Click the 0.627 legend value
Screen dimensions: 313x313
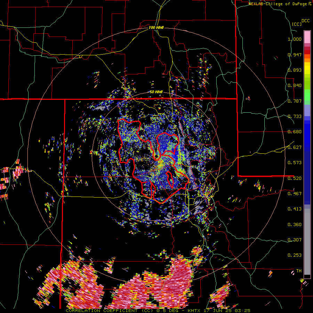(x=295, y=147)
